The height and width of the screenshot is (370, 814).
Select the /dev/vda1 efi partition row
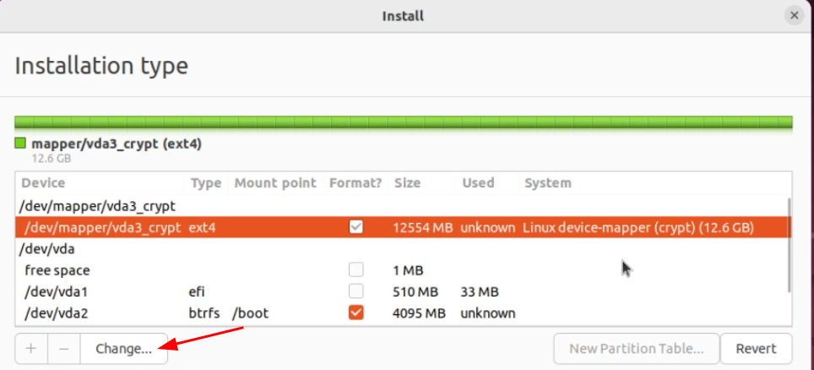pyautogui.click(x=401, y=291)
